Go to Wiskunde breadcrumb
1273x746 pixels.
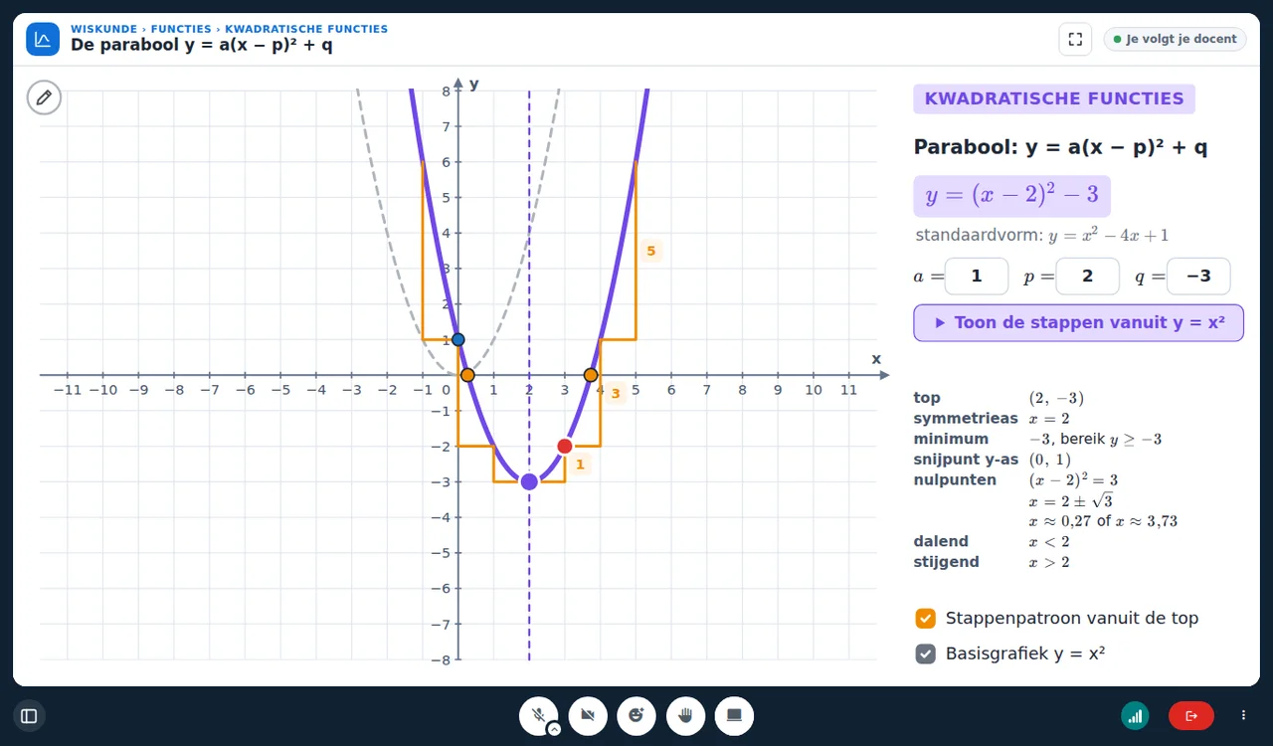tap(104, 29)
